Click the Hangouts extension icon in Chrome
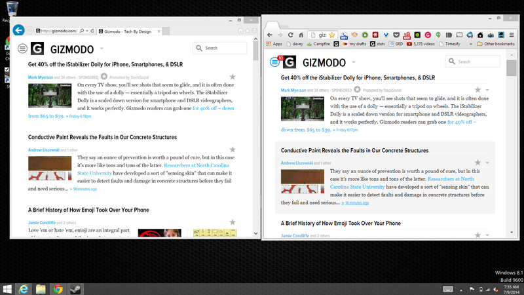 point(438,35)
